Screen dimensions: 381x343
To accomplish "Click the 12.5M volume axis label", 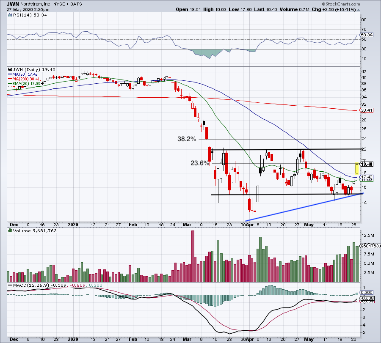I will point(368,236).
